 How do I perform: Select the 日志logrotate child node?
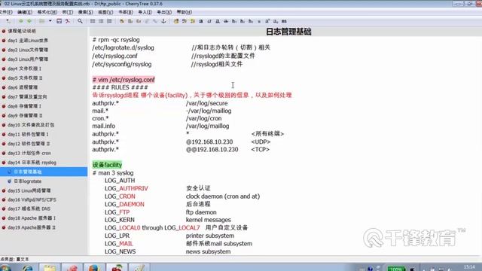(x=28, y=181)
